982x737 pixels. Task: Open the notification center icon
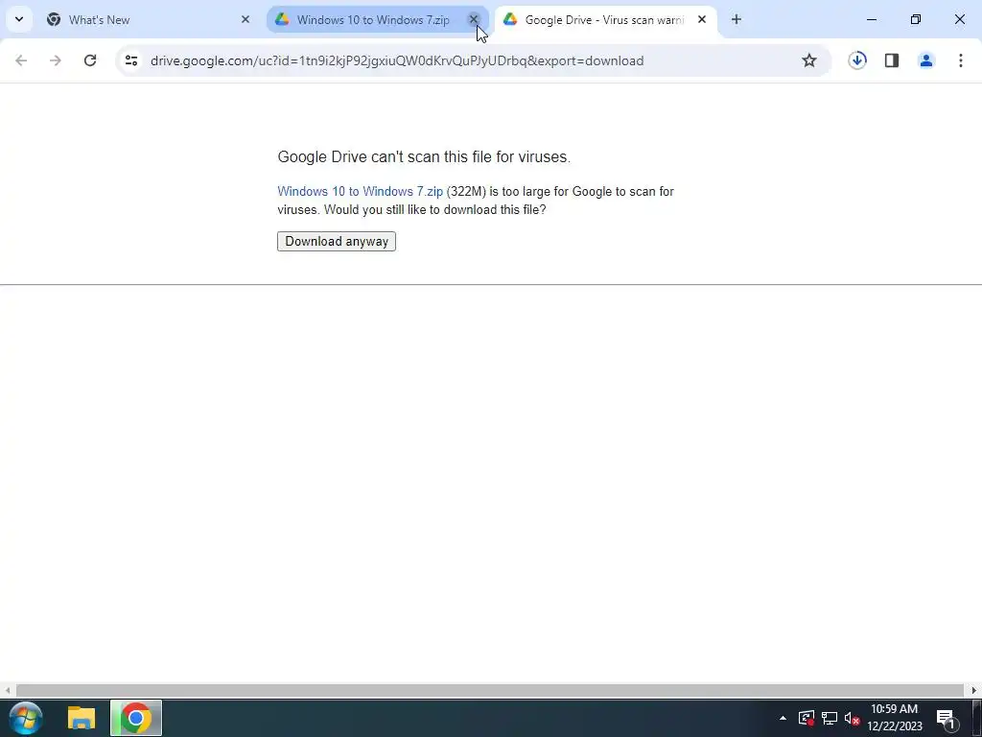point(945,718)
